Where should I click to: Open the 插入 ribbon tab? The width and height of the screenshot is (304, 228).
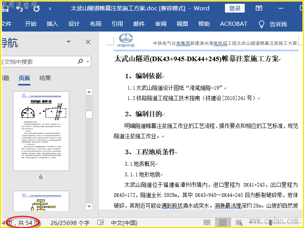coord(52,24)
